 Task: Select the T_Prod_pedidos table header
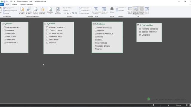point(146,25)
